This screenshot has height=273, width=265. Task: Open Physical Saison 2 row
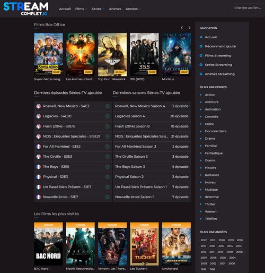(x=152, y=177)
